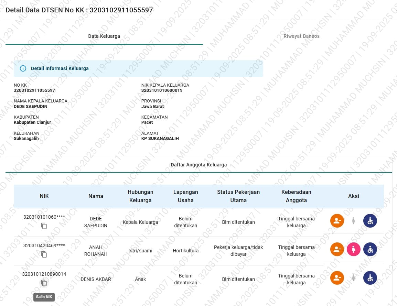Copy the NIK of Dede Saepudin

[44, 226]
